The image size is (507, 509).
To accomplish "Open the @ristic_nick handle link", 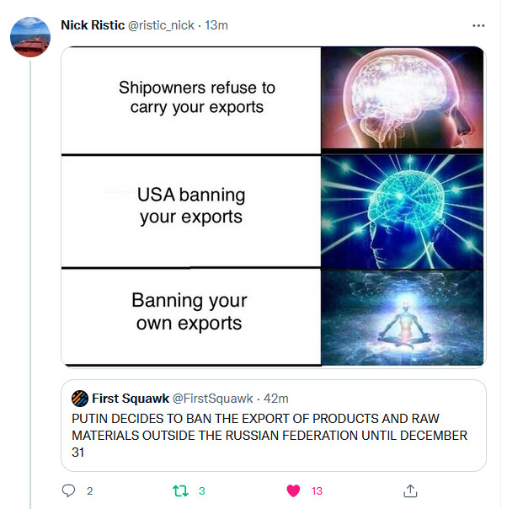I will point(161,25).
